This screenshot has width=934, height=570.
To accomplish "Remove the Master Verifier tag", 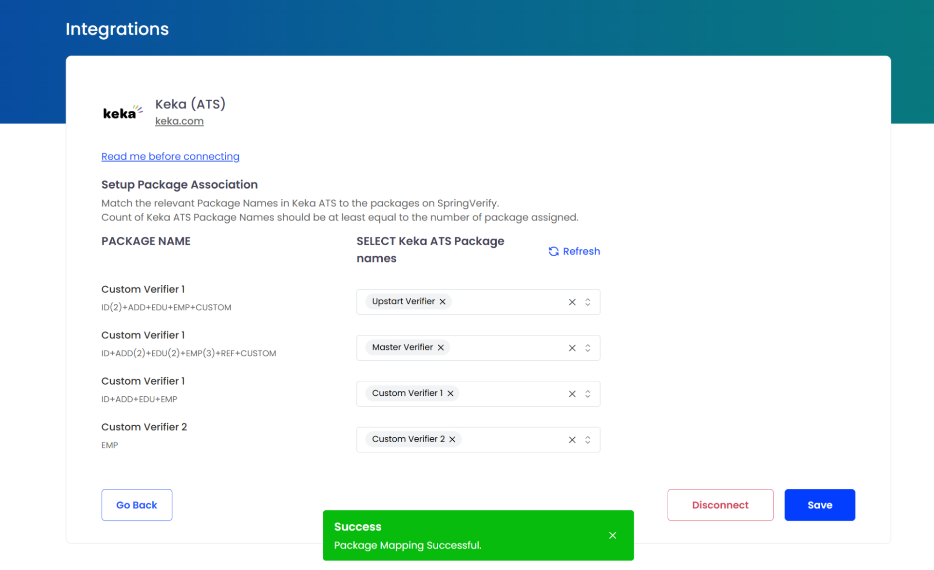I will [x=441, y=347].
